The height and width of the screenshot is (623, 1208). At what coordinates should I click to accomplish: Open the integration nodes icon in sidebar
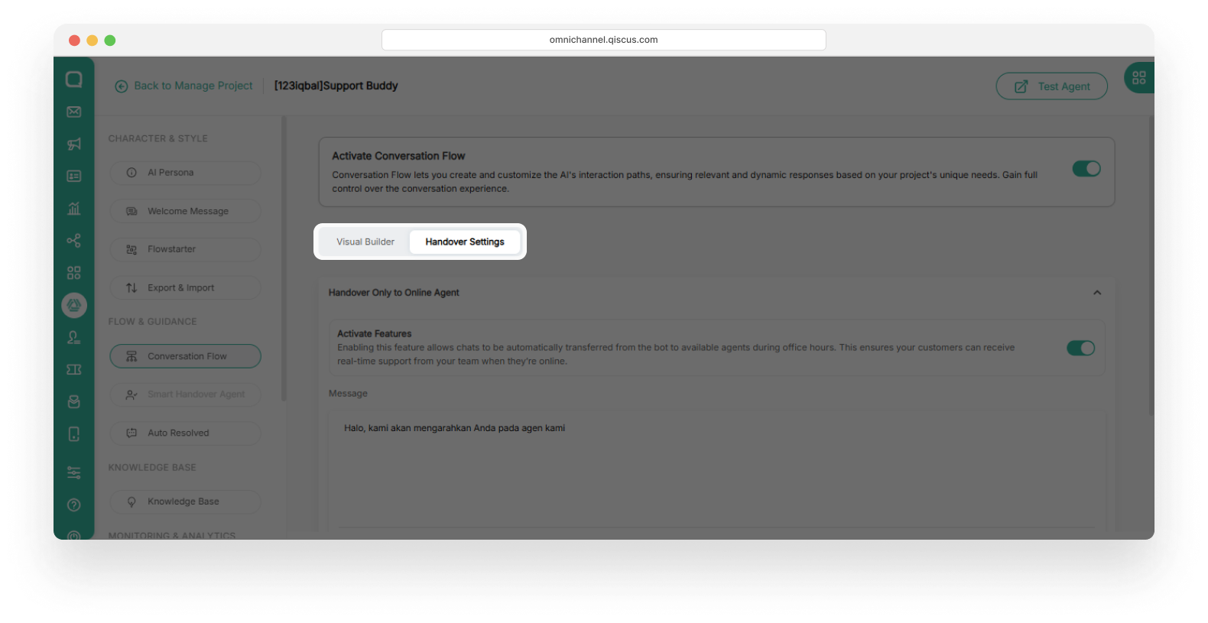(74, 241)
